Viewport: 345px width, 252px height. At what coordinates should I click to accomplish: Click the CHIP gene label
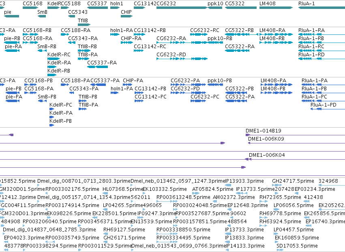coord(126,12)
